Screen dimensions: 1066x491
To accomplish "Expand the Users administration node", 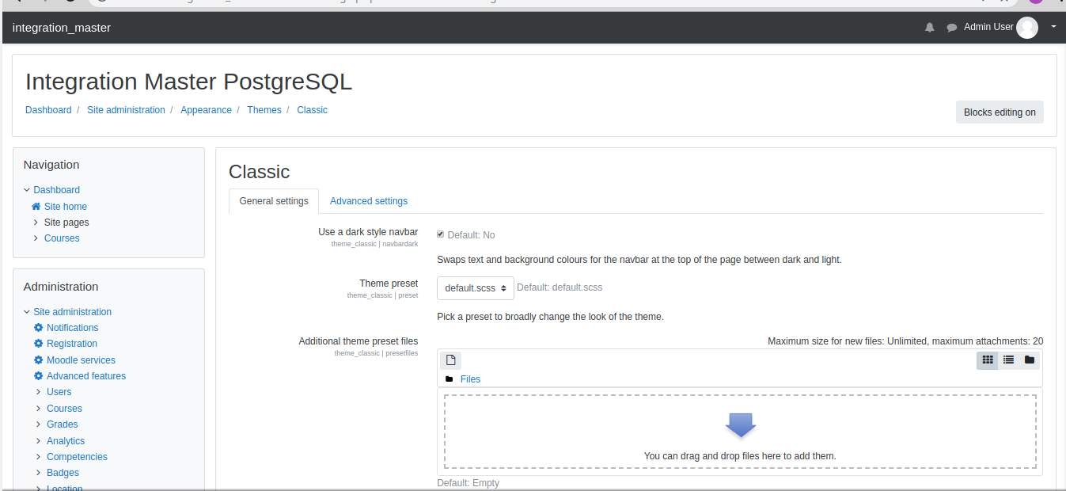I will 39,392.
